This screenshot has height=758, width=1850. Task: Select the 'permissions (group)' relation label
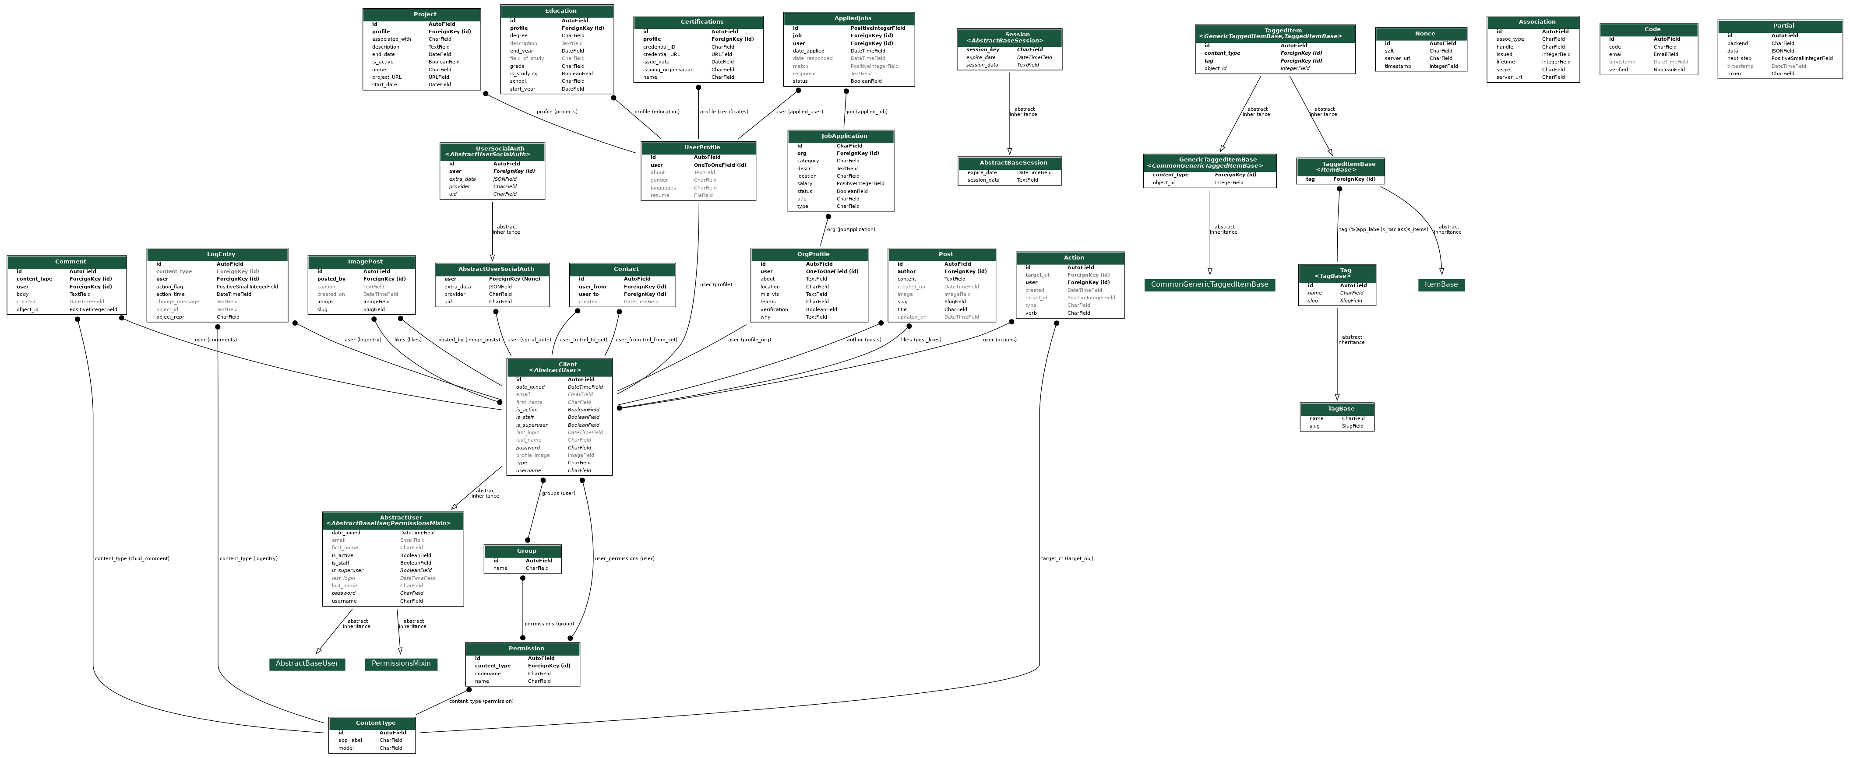tap(550, 625)
